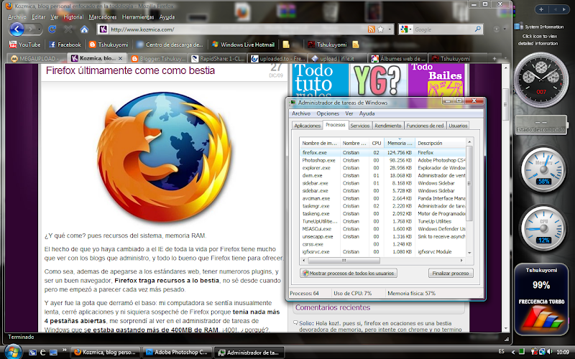Image resolution: width=575 pixels, height=359 pixels.
Task: Sort processes by the Memoria column header
Action: tap(399, 144)
